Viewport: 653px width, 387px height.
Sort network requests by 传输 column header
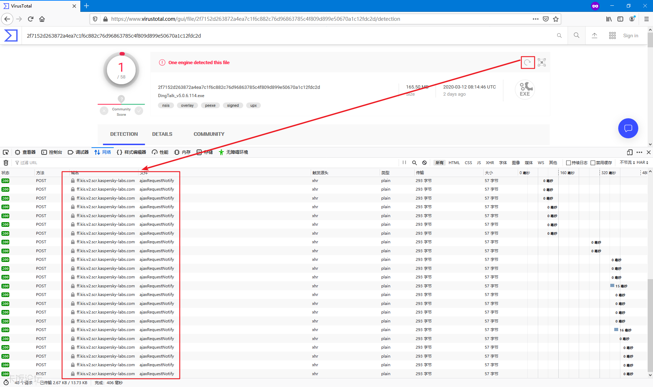(x=448, y=173)
